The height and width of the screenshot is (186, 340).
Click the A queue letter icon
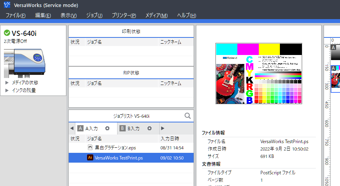pos(80,128)
